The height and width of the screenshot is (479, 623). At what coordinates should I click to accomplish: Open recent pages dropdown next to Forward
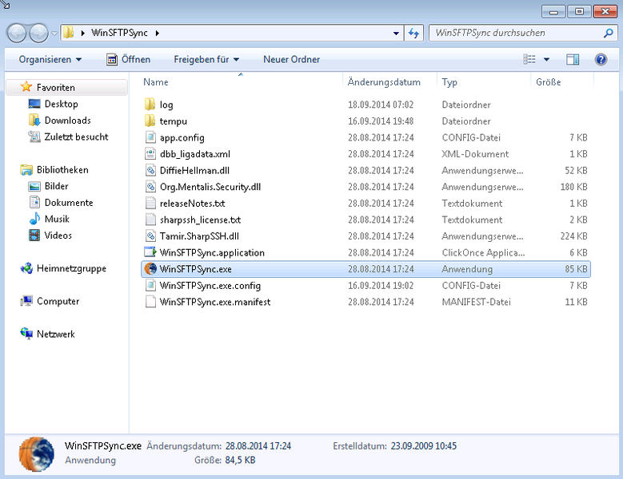[54, 34]
